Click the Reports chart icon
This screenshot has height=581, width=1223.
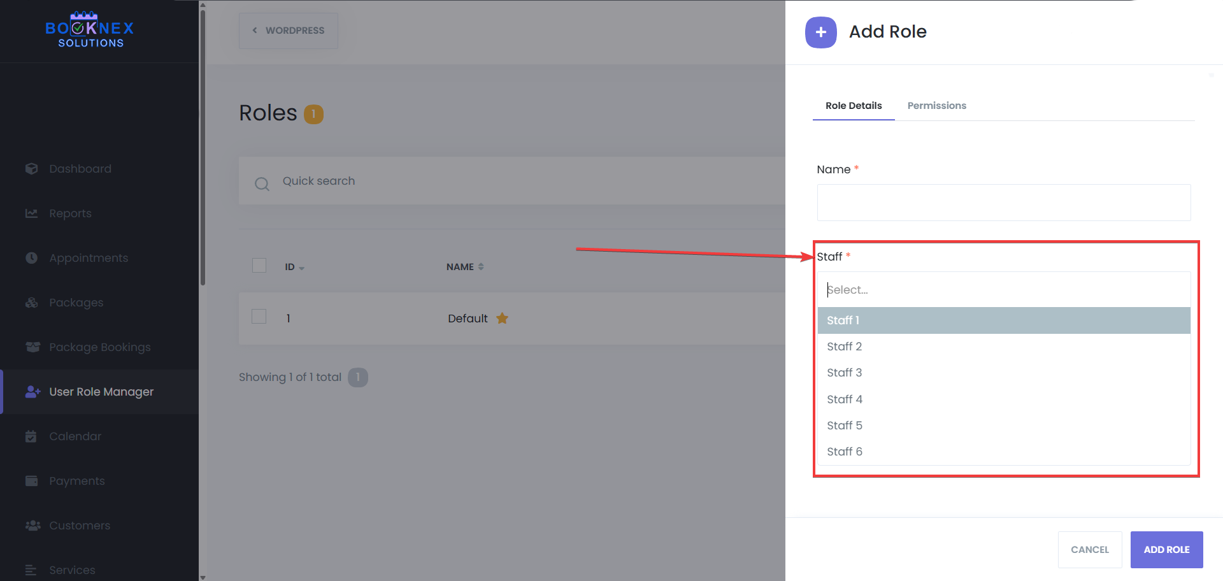pos(31,213)
